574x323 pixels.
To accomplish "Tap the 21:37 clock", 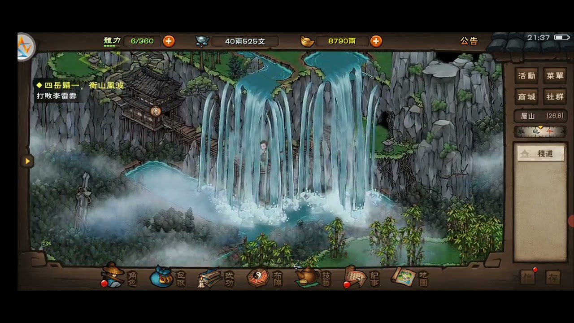I will 539,38.
